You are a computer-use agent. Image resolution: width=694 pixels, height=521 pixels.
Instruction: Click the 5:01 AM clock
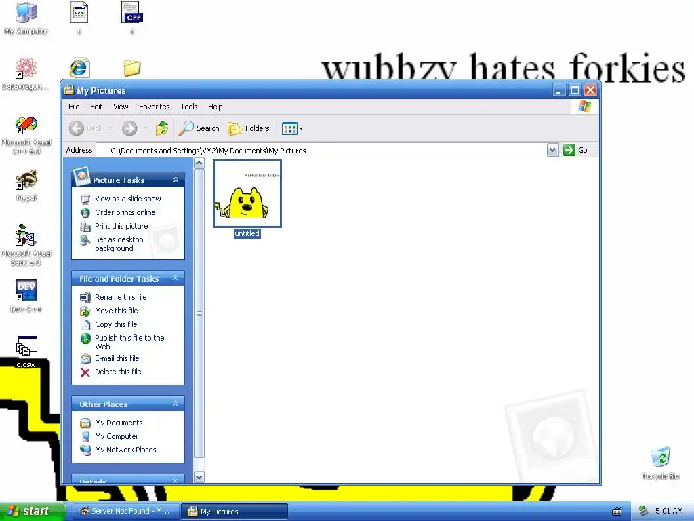[669, 512]
